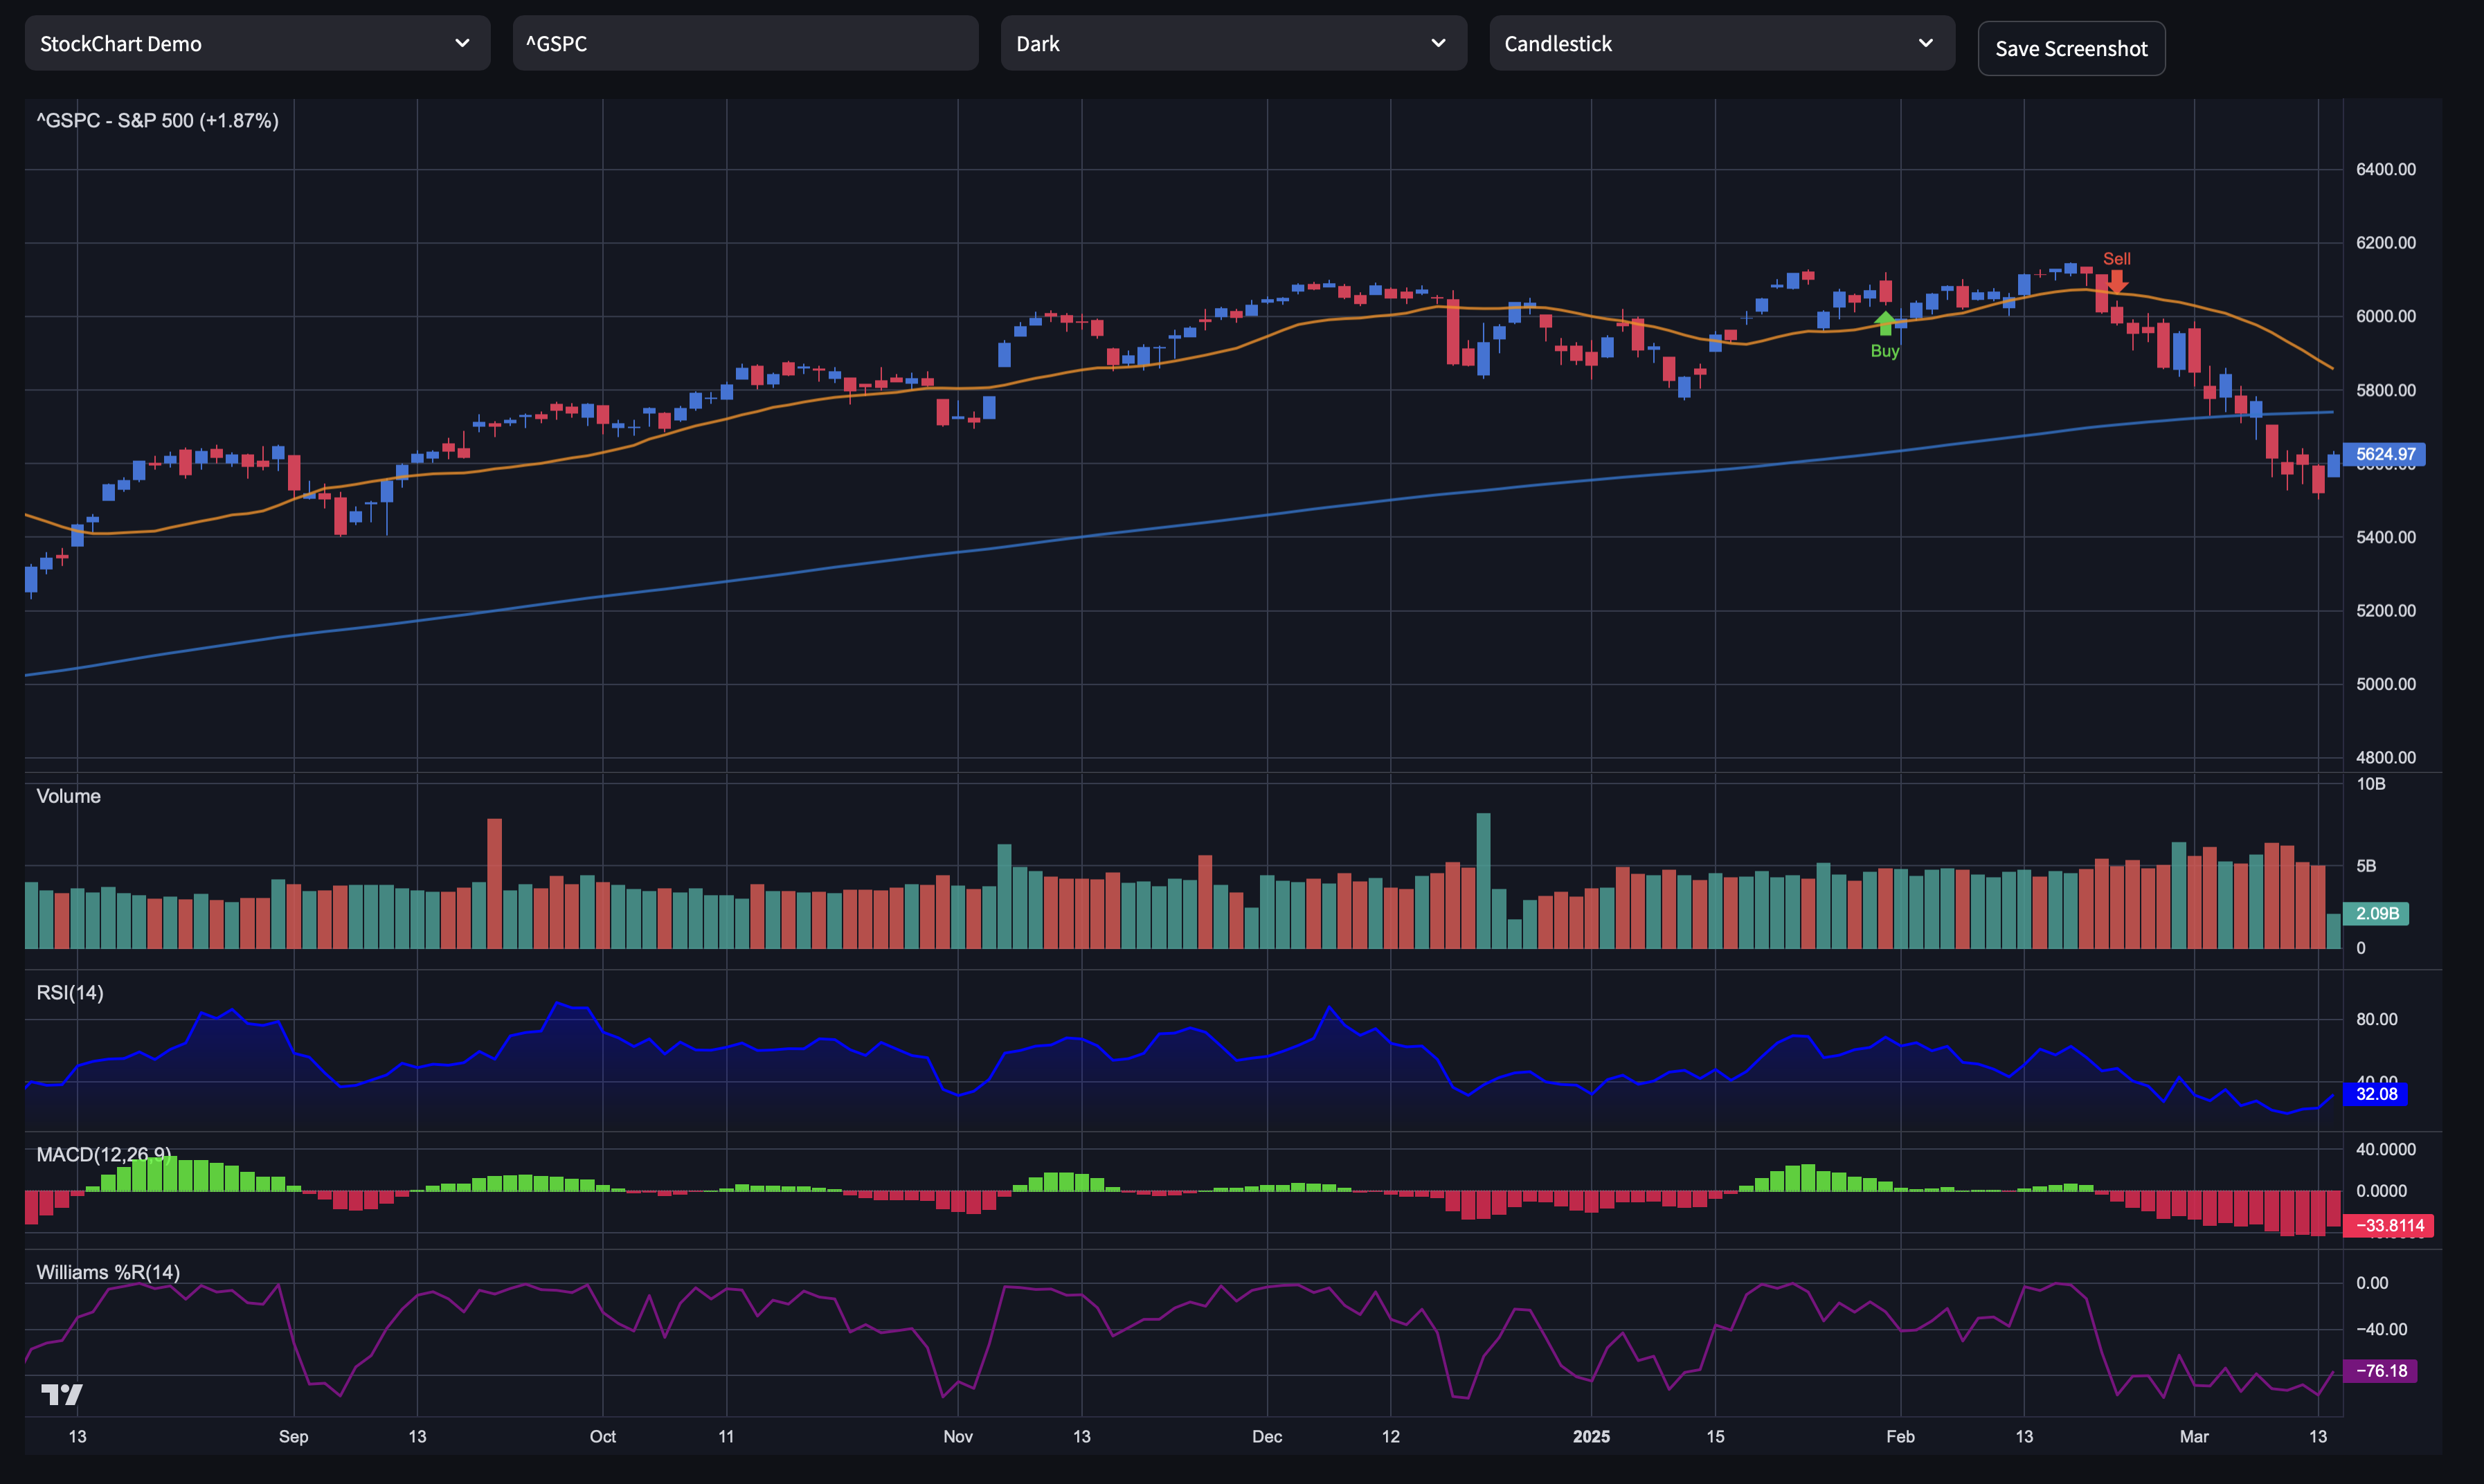Click the 32.08 RSI value label

(2375, 1094)
